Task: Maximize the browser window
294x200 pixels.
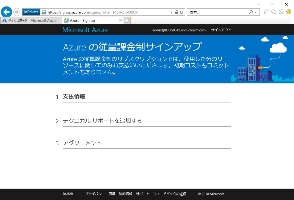Action: tap(272, 5)
